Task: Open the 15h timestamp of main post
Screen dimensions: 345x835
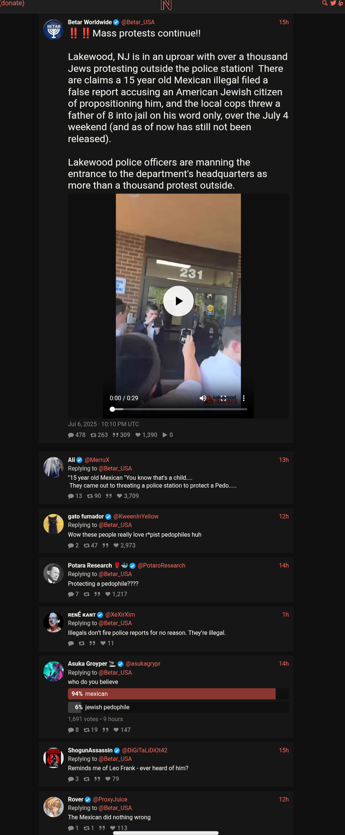Action: (x=284, y=22)
